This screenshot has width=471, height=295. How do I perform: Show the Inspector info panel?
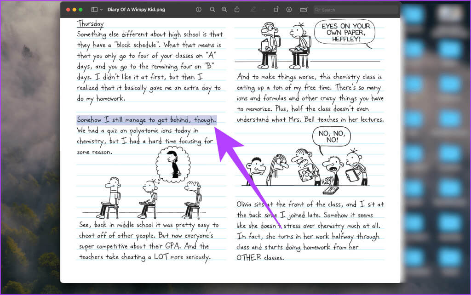pyautogui.click(x=199, y=10)
